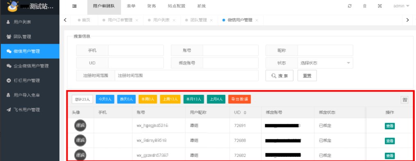Click the icon beside 钉钉用户管理
This screenshot has height=161, width=416.
point(9,80)
